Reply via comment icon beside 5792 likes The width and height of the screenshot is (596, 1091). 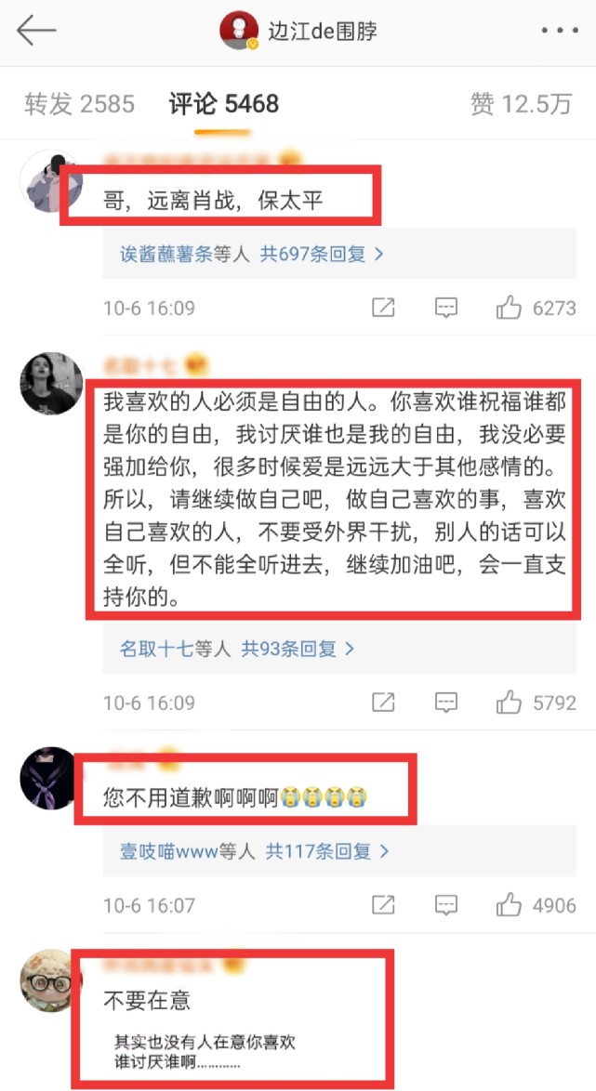pyautogui.click(x=445, y=702)
